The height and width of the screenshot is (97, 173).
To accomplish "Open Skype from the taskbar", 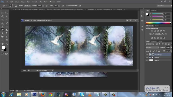I will pos(82,95).
